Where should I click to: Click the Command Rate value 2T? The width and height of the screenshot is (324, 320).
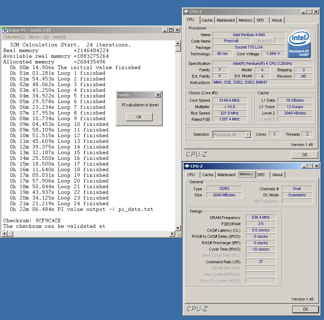261,262
